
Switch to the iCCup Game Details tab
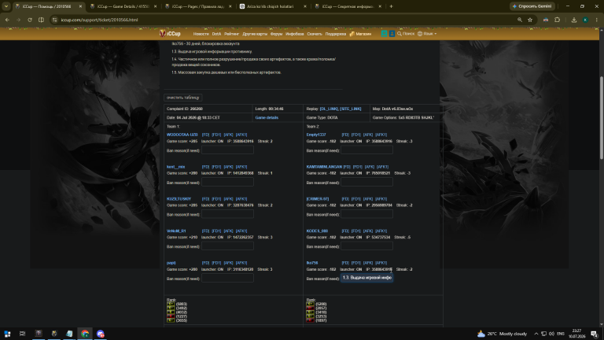coord(123,6)
